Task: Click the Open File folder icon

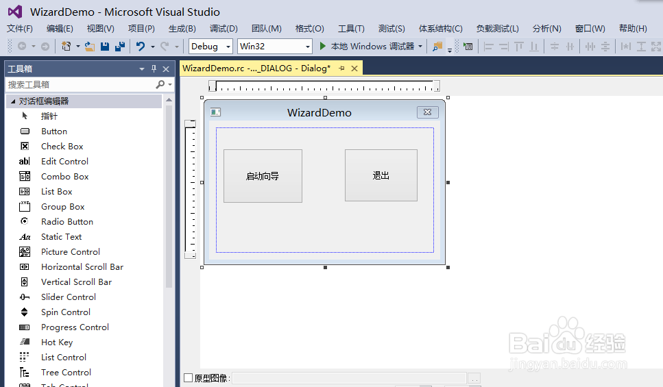Action: coord(90,46)
